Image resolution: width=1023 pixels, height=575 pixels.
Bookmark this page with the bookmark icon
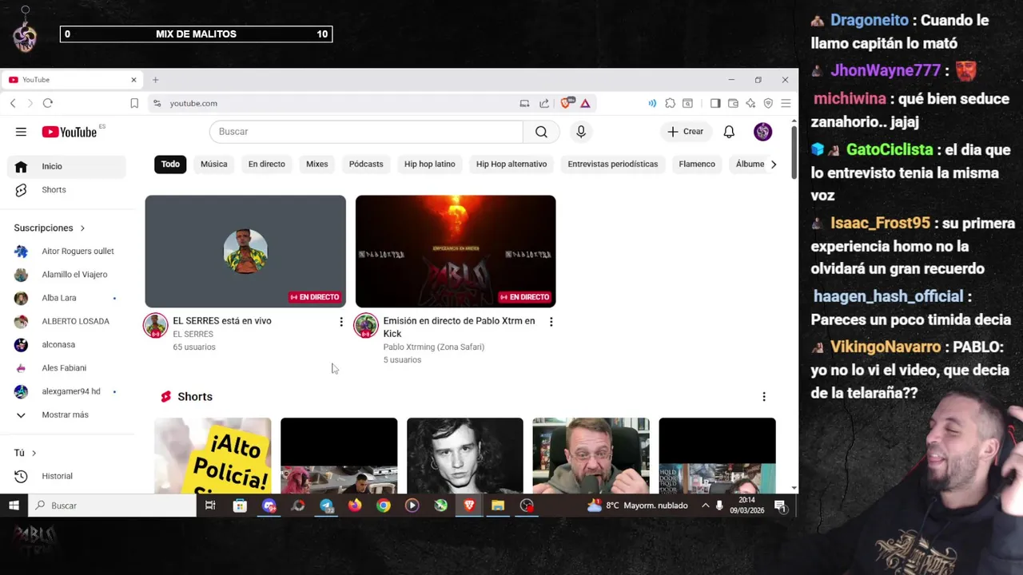click(134, 103)
